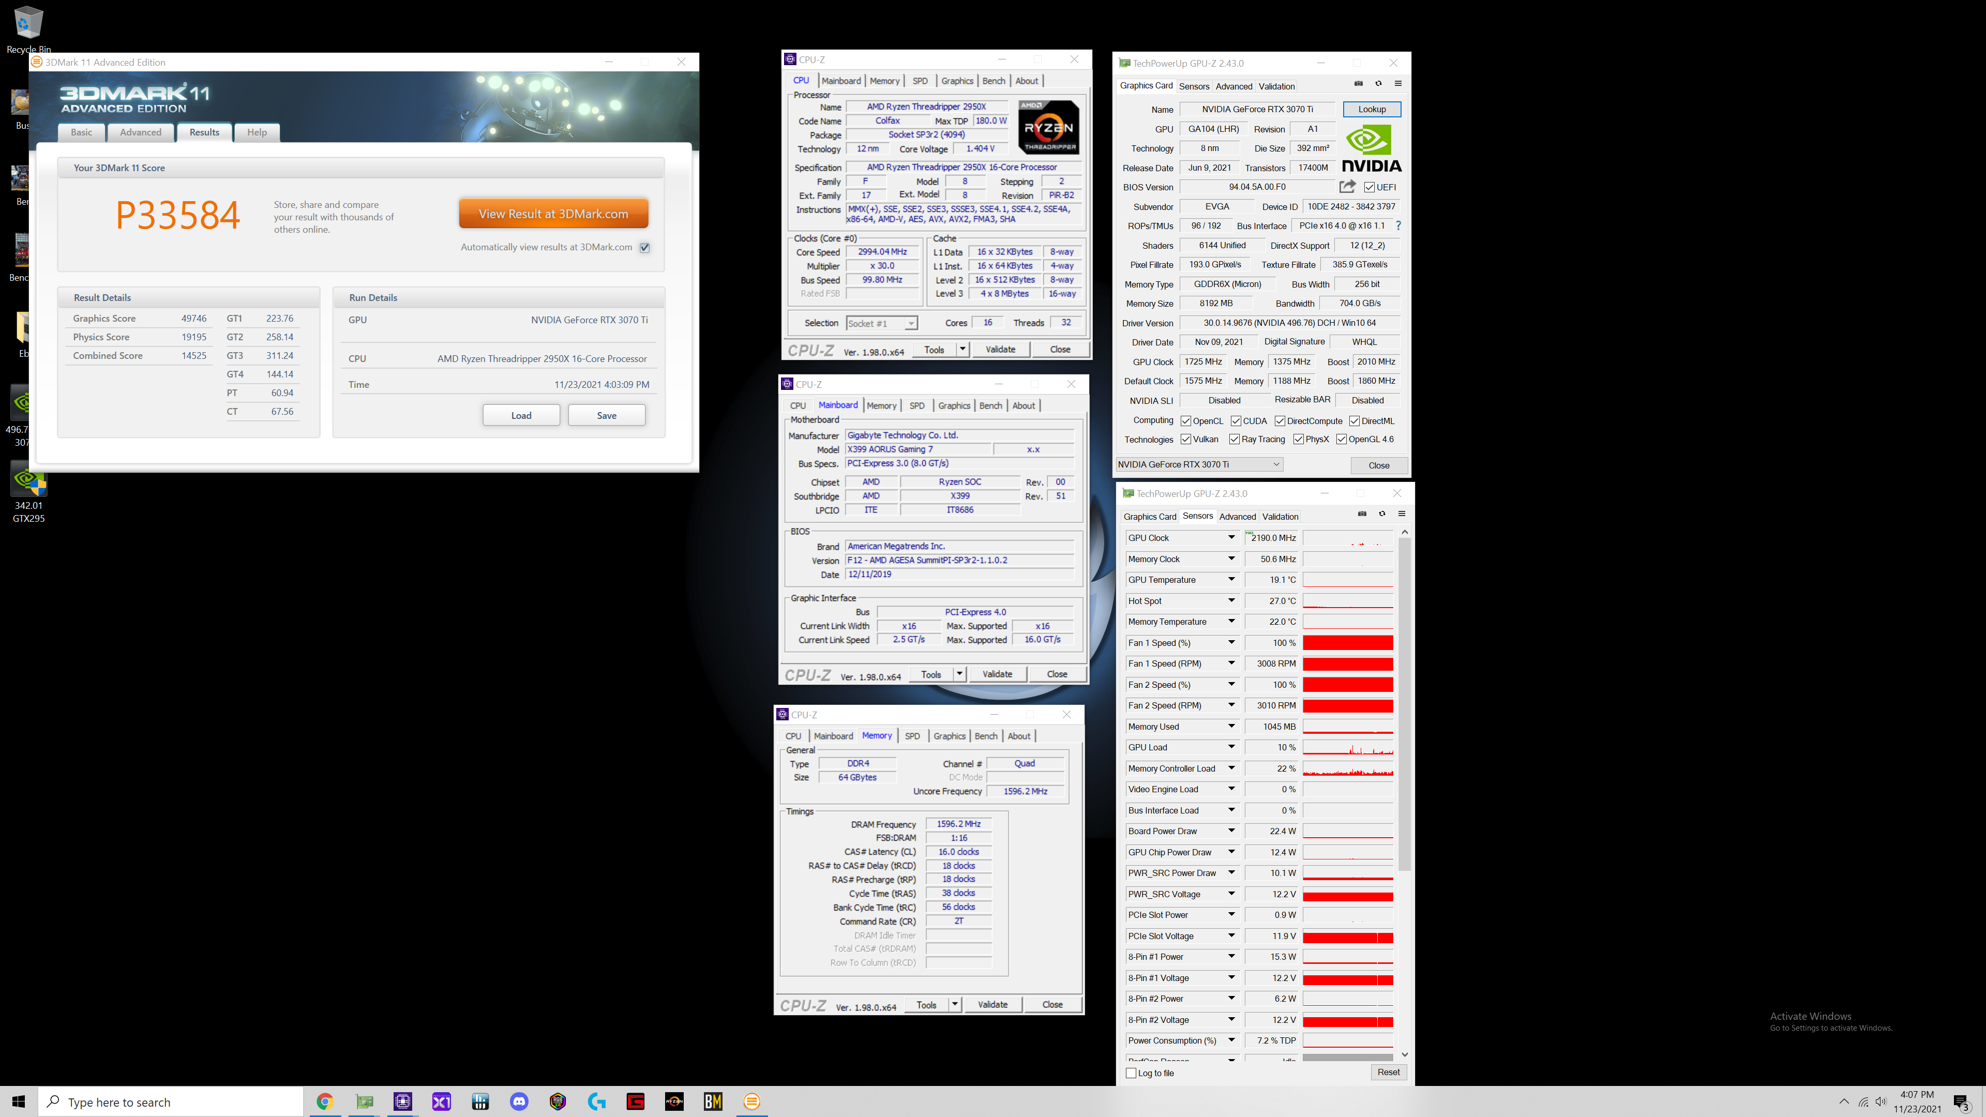Image resolution: width=1986 pixels, height=1117 pixels.
Task: Toggle the Ray Tracing checkbox
Action: pos(1235,440)
